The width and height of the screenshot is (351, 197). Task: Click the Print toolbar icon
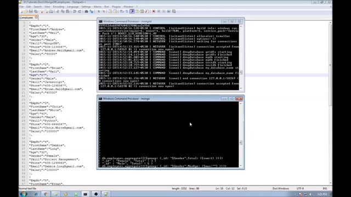tap(51, 11)
